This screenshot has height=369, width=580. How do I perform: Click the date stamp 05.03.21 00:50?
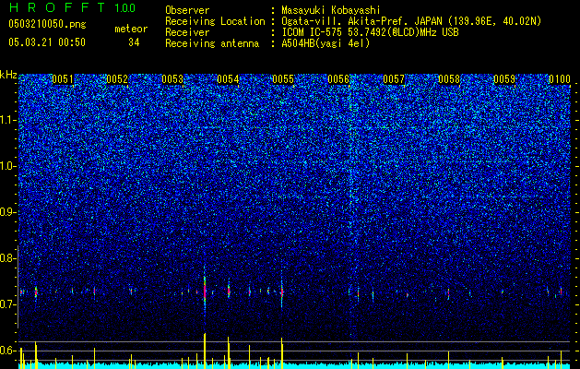coord(47,42)
